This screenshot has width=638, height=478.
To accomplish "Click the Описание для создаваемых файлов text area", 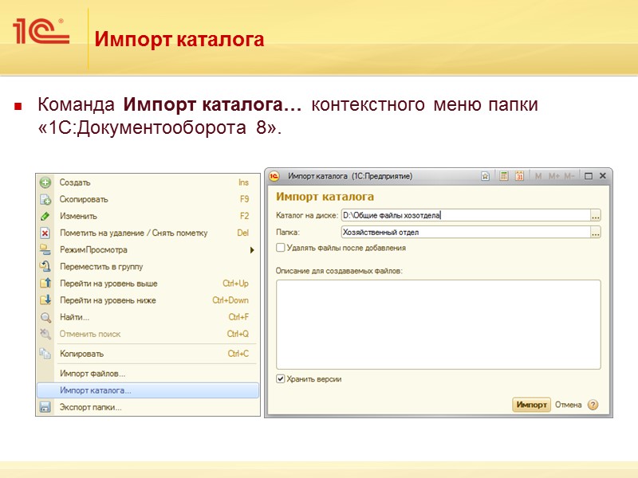I will [x=438, y=324].
